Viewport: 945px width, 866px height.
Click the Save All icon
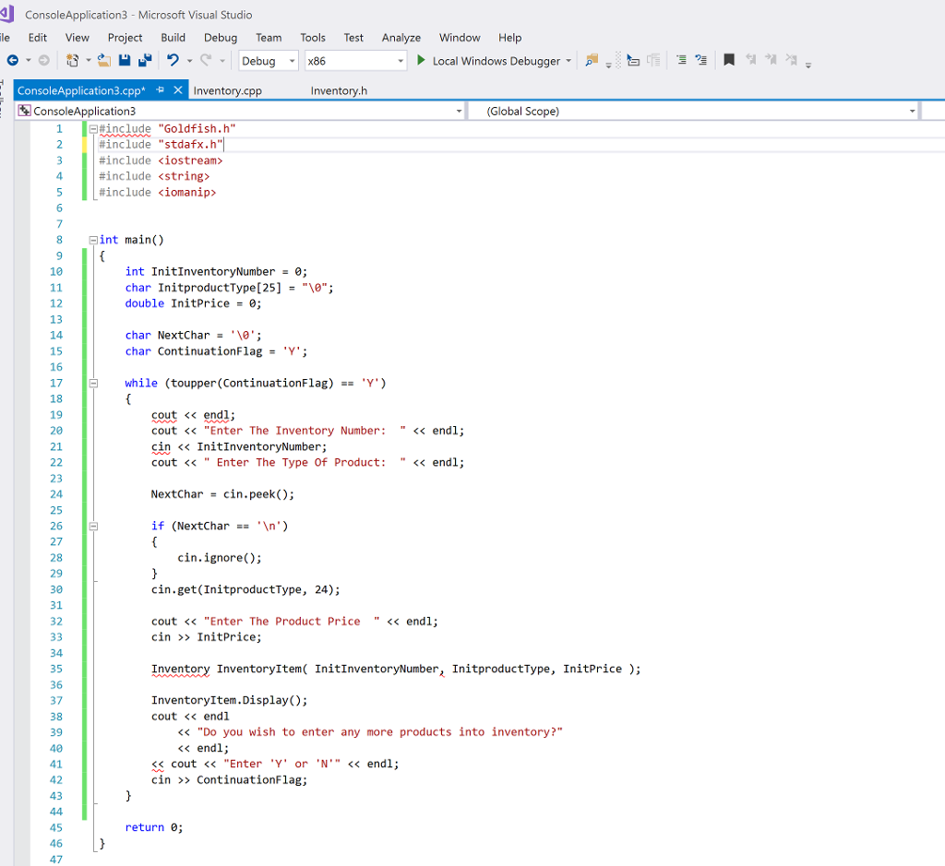coord(145,60)
